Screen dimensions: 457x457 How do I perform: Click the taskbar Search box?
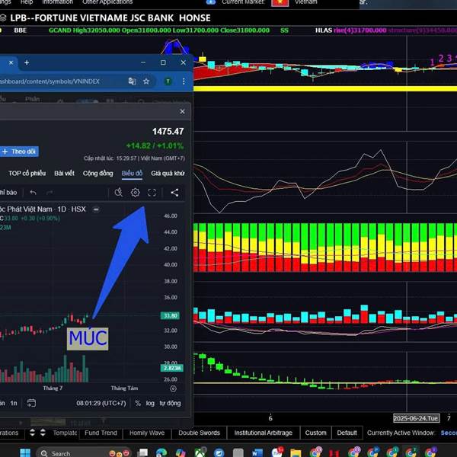83,453
